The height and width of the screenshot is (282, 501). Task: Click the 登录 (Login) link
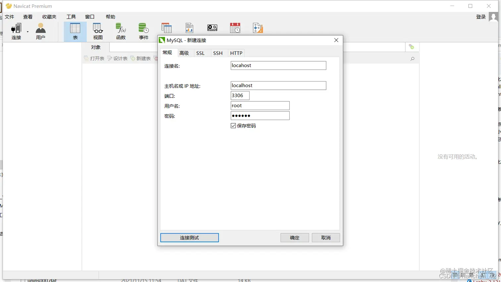[x=481, y=17]
